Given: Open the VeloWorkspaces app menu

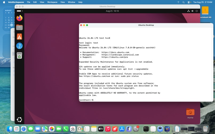Looking at the screenshot, I should click(16, 2).
